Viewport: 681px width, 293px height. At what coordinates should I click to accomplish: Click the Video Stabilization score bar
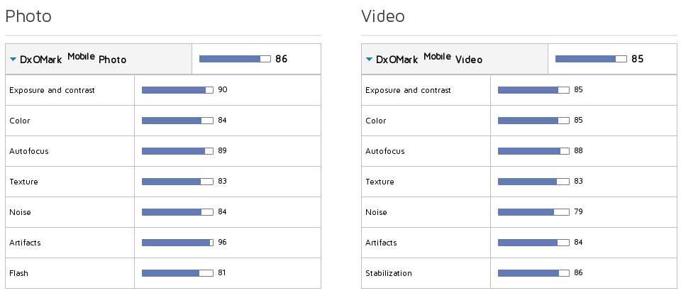coord(533,273)
